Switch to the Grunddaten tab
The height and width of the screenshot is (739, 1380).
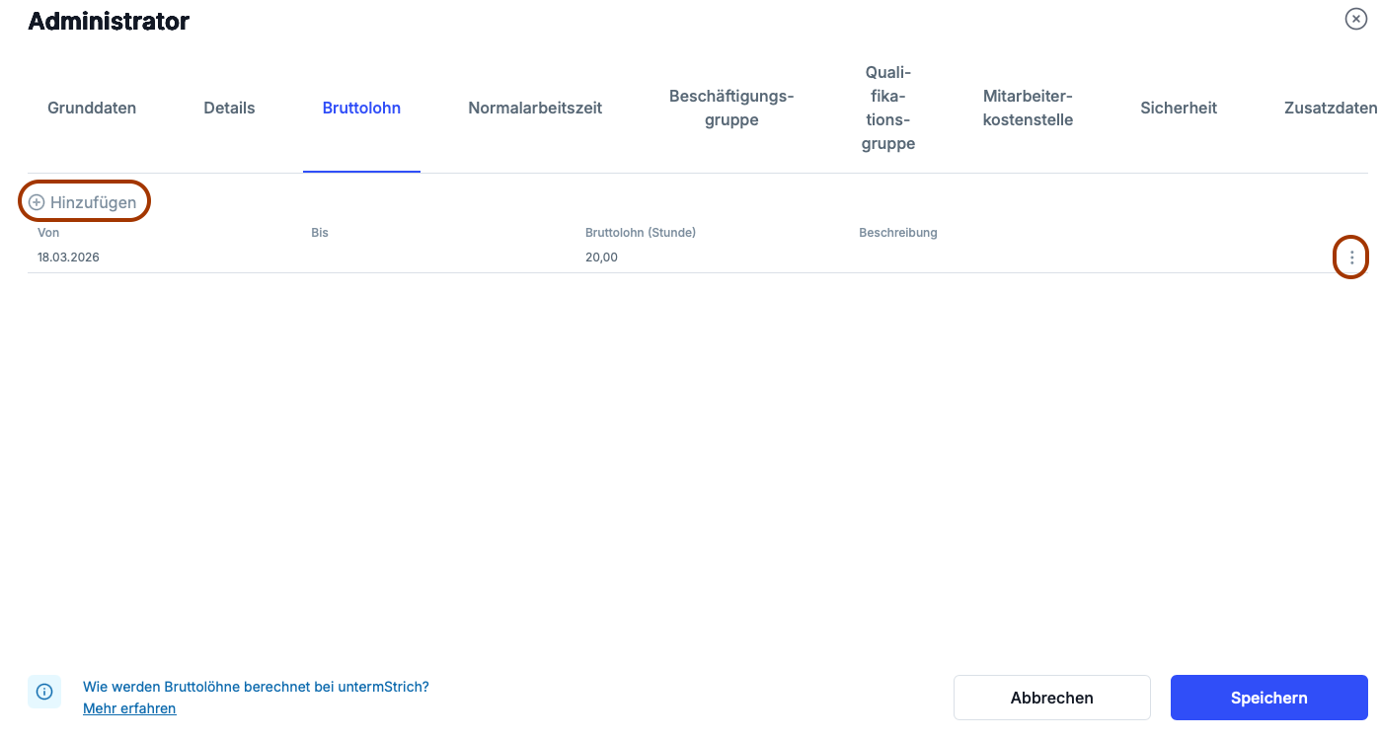pos(92,109)
